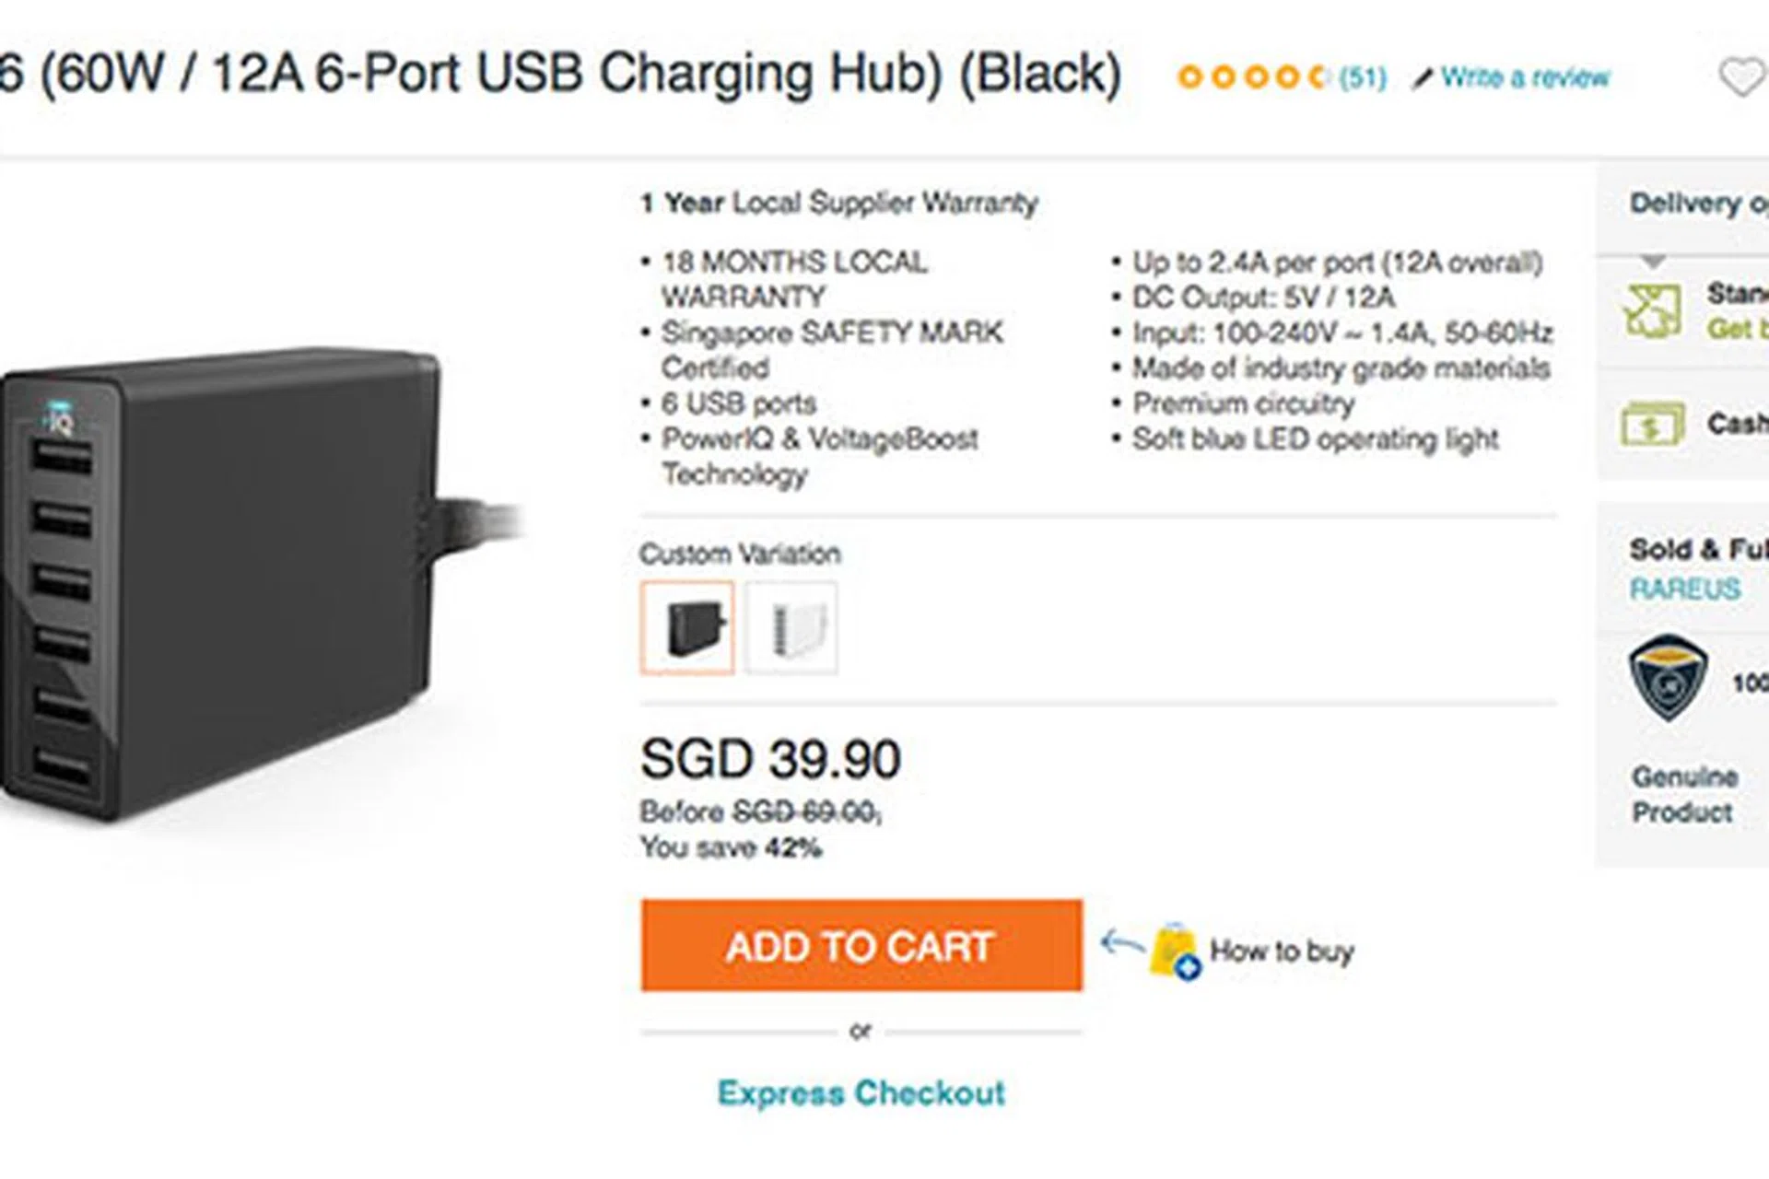The image size is (1769, 1179).
Task: Click the SGD 39.90 price
Action: coord(770,759)
